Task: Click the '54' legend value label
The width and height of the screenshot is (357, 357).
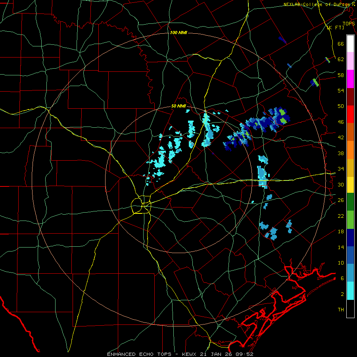Action: coord(341,90)
